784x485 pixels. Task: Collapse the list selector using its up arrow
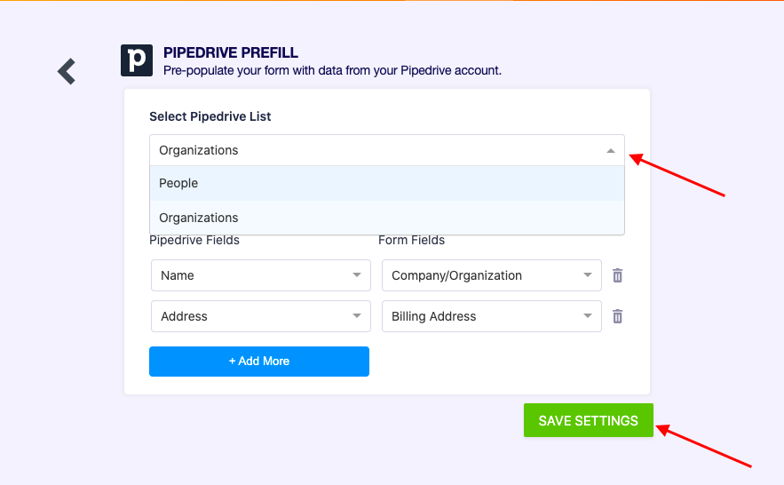[x=611, y=151]
